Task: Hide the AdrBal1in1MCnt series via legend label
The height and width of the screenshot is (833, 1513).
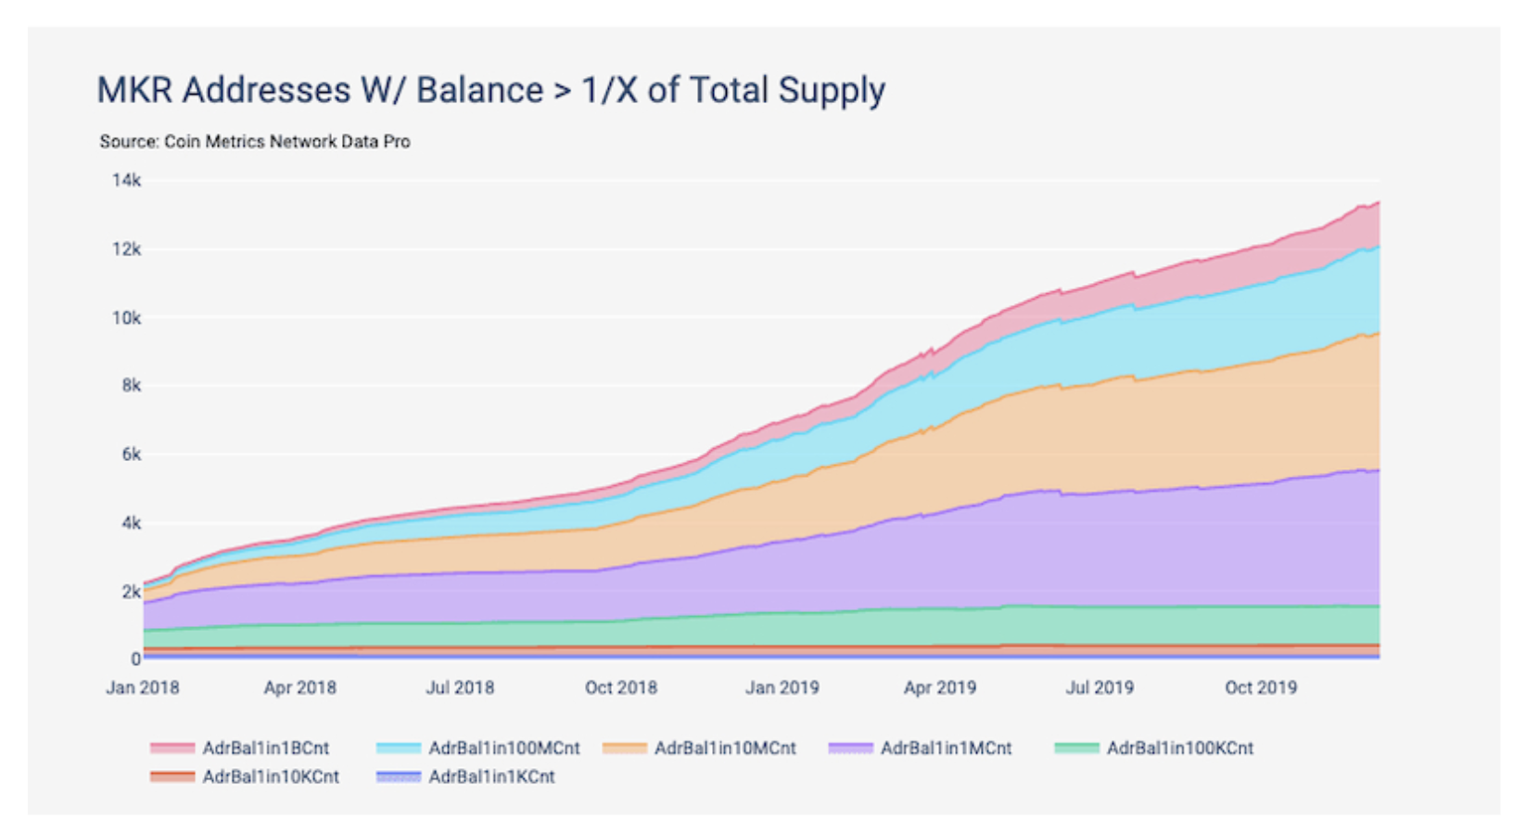Action: coord(946,748)
